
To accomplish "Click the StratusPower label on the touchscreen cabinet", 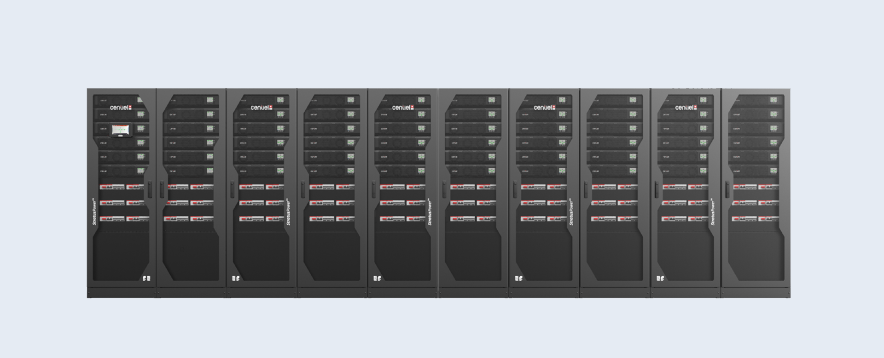I will pos(94,211).
